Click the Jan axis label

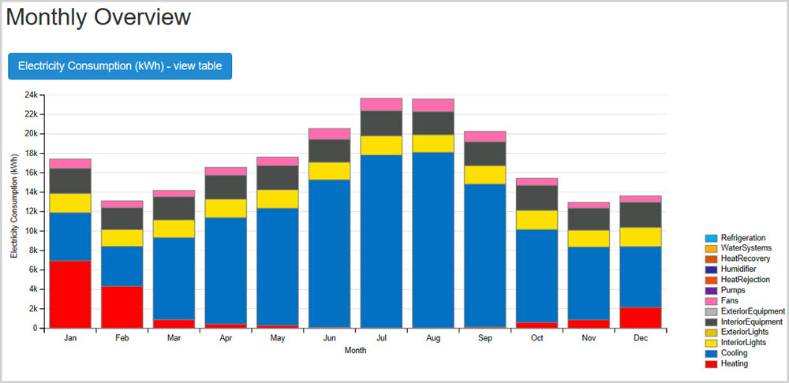point(70,338)
